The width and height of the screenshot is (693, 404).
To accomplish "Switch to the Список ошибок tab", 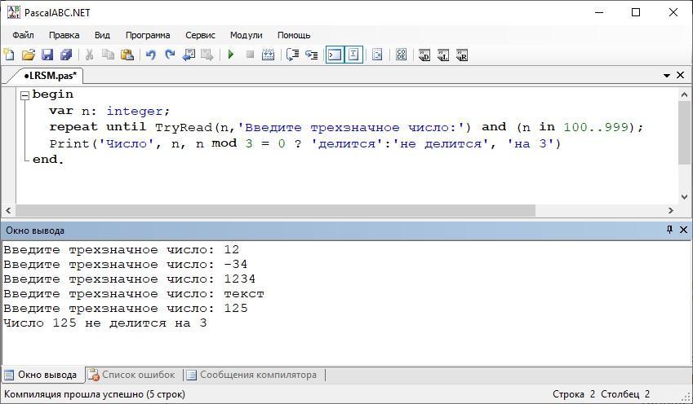I will tap(131, 375).
